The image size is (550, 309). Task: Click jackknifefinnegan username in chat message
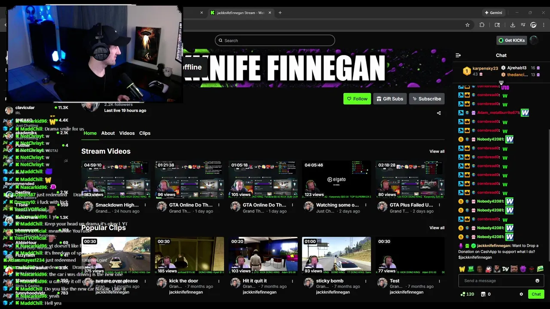pos(494,246)
